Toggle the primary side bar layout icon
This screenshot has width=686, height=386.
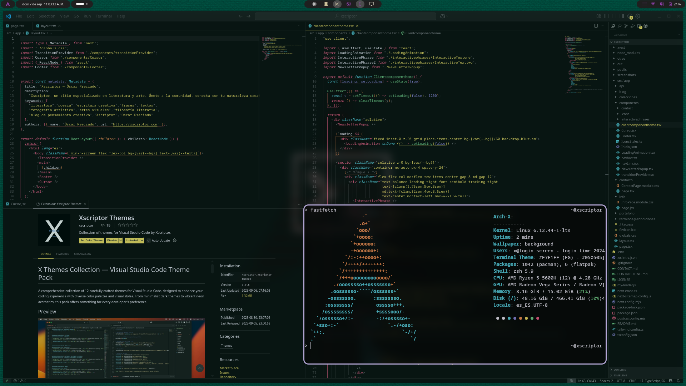click(622, 16)
